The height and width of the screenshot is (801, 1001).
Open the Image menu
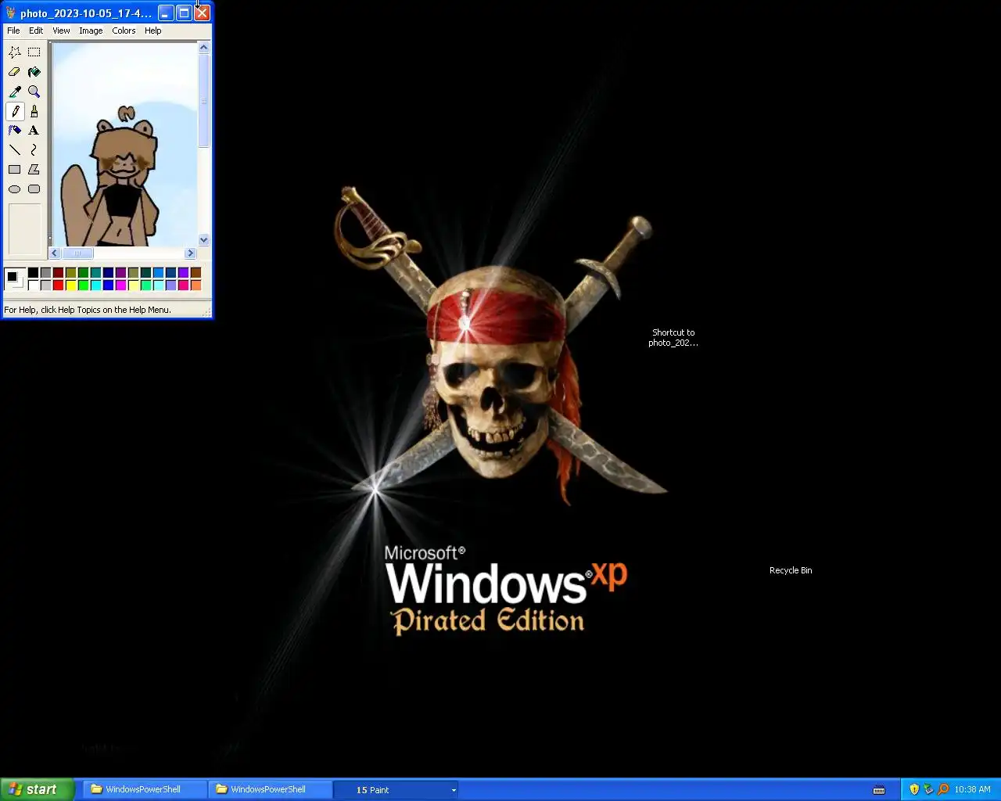click(x=91, y=31)
